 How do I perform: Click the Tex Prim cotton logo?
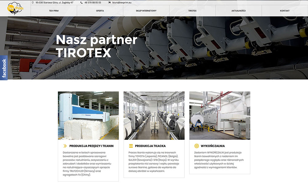click(x=15, y=8)
